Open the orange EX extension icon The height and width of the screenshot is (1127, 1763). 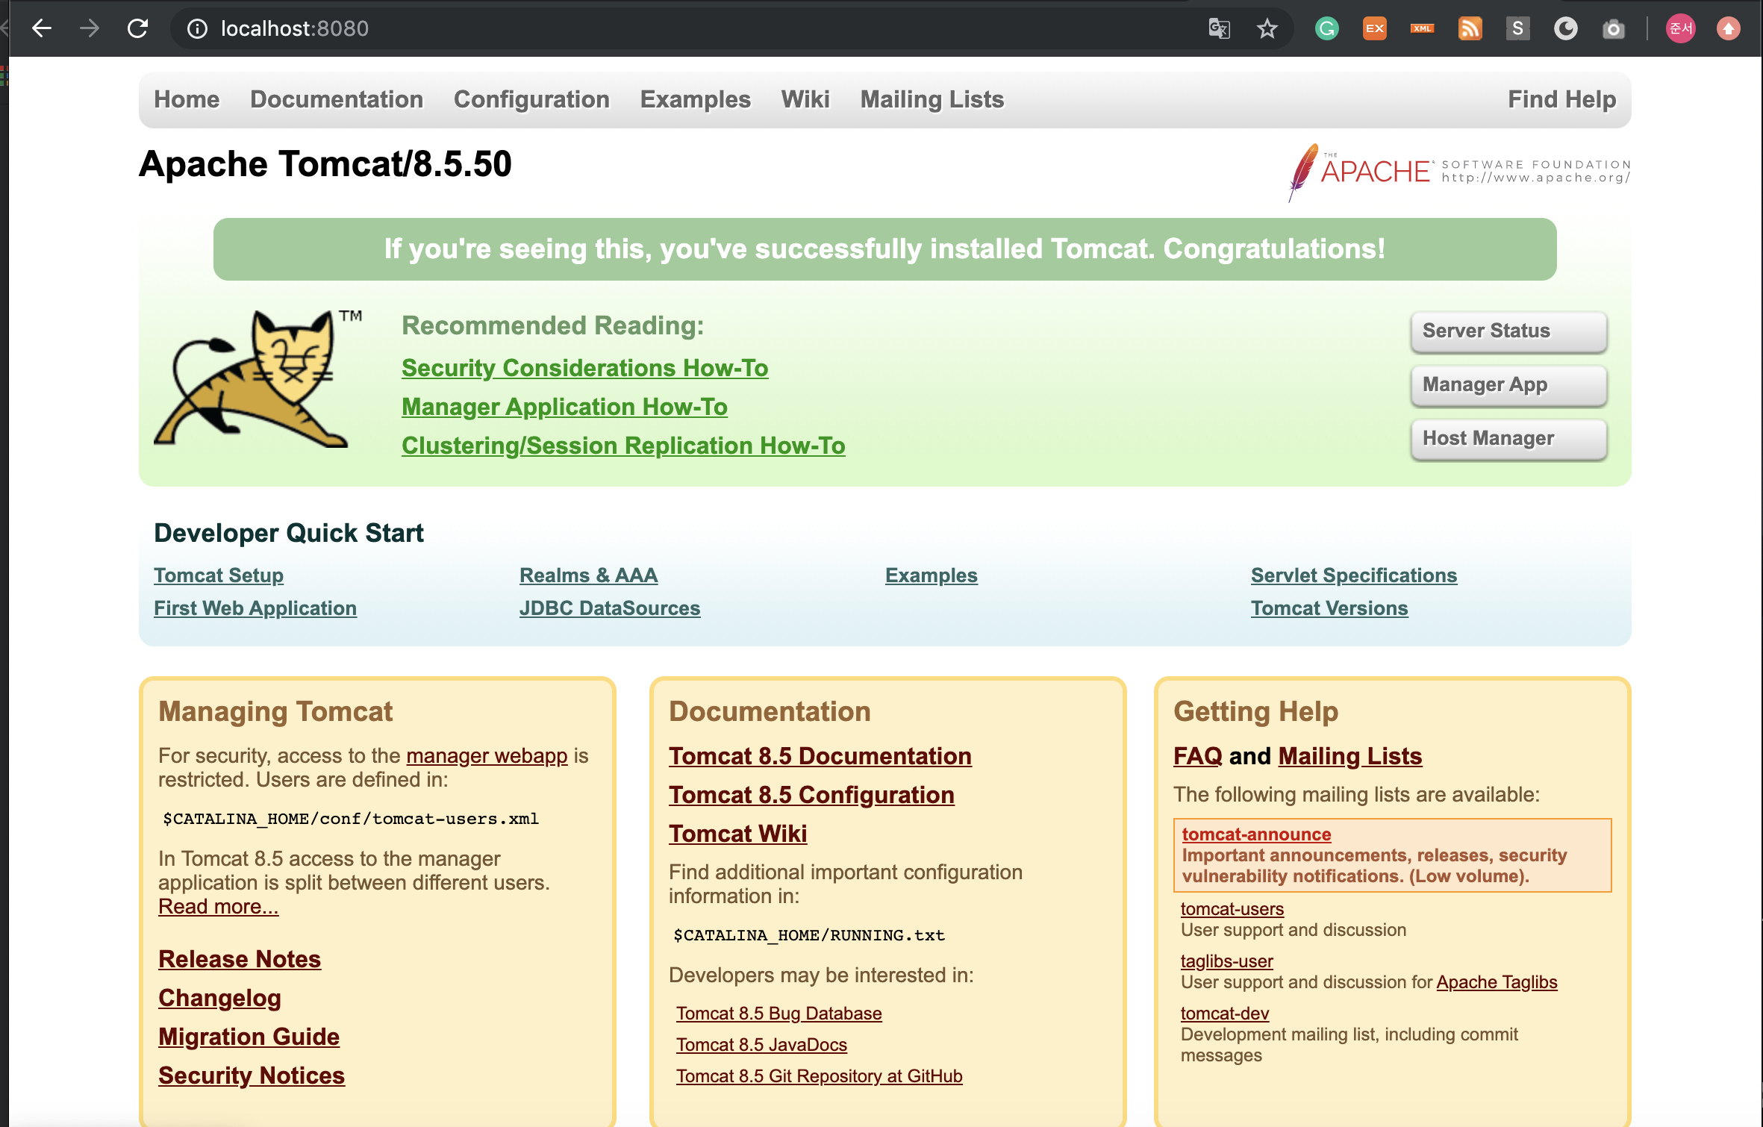[x=1374, y=29]
